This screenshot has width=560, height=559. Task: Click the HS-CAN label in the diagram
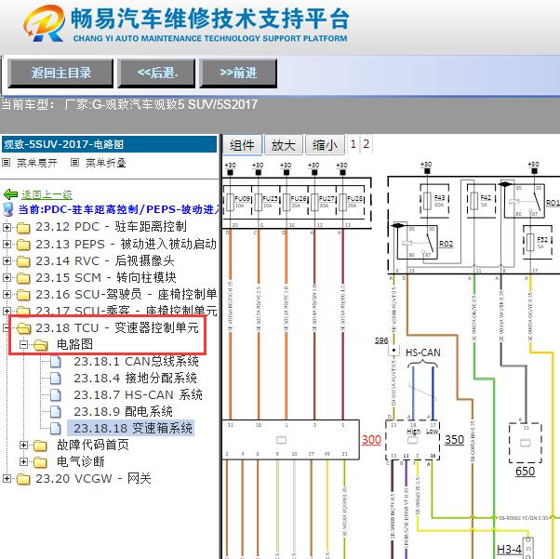click(x=423, y=353)
